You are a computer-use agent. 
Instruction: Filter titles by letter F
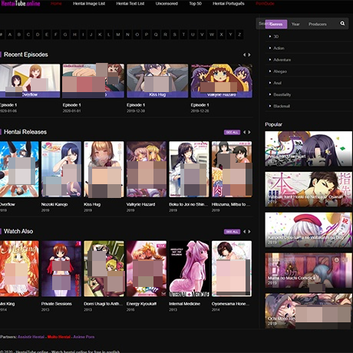pyautogui.click(x=55, y=35)
